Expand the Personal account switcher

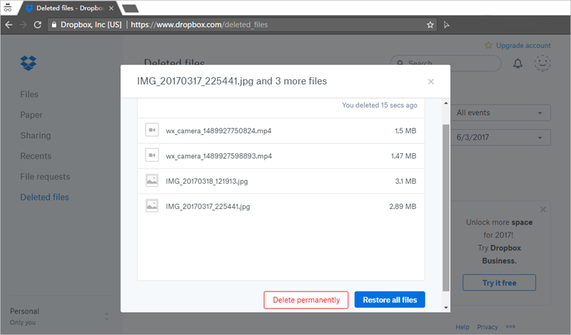106,316
